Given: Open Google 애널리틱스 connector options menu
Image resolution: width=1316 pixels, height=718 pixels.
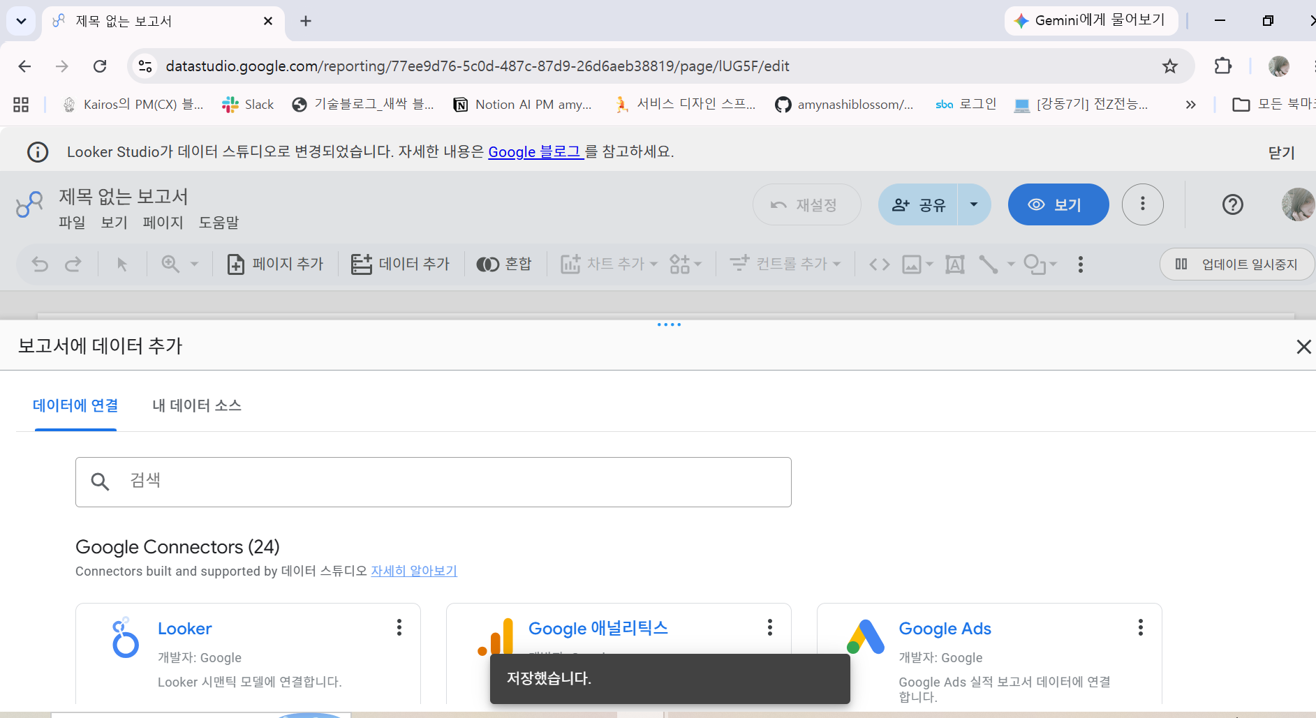Looking at the screenshot, I should pyautogui.click(x=770, y=627).
